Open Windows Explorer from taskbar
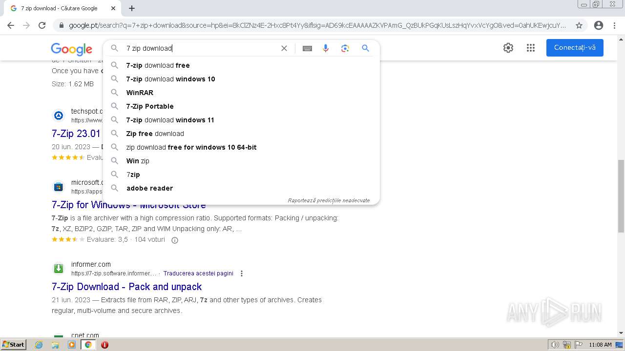The image size is (625, 351). coord(55,345)
